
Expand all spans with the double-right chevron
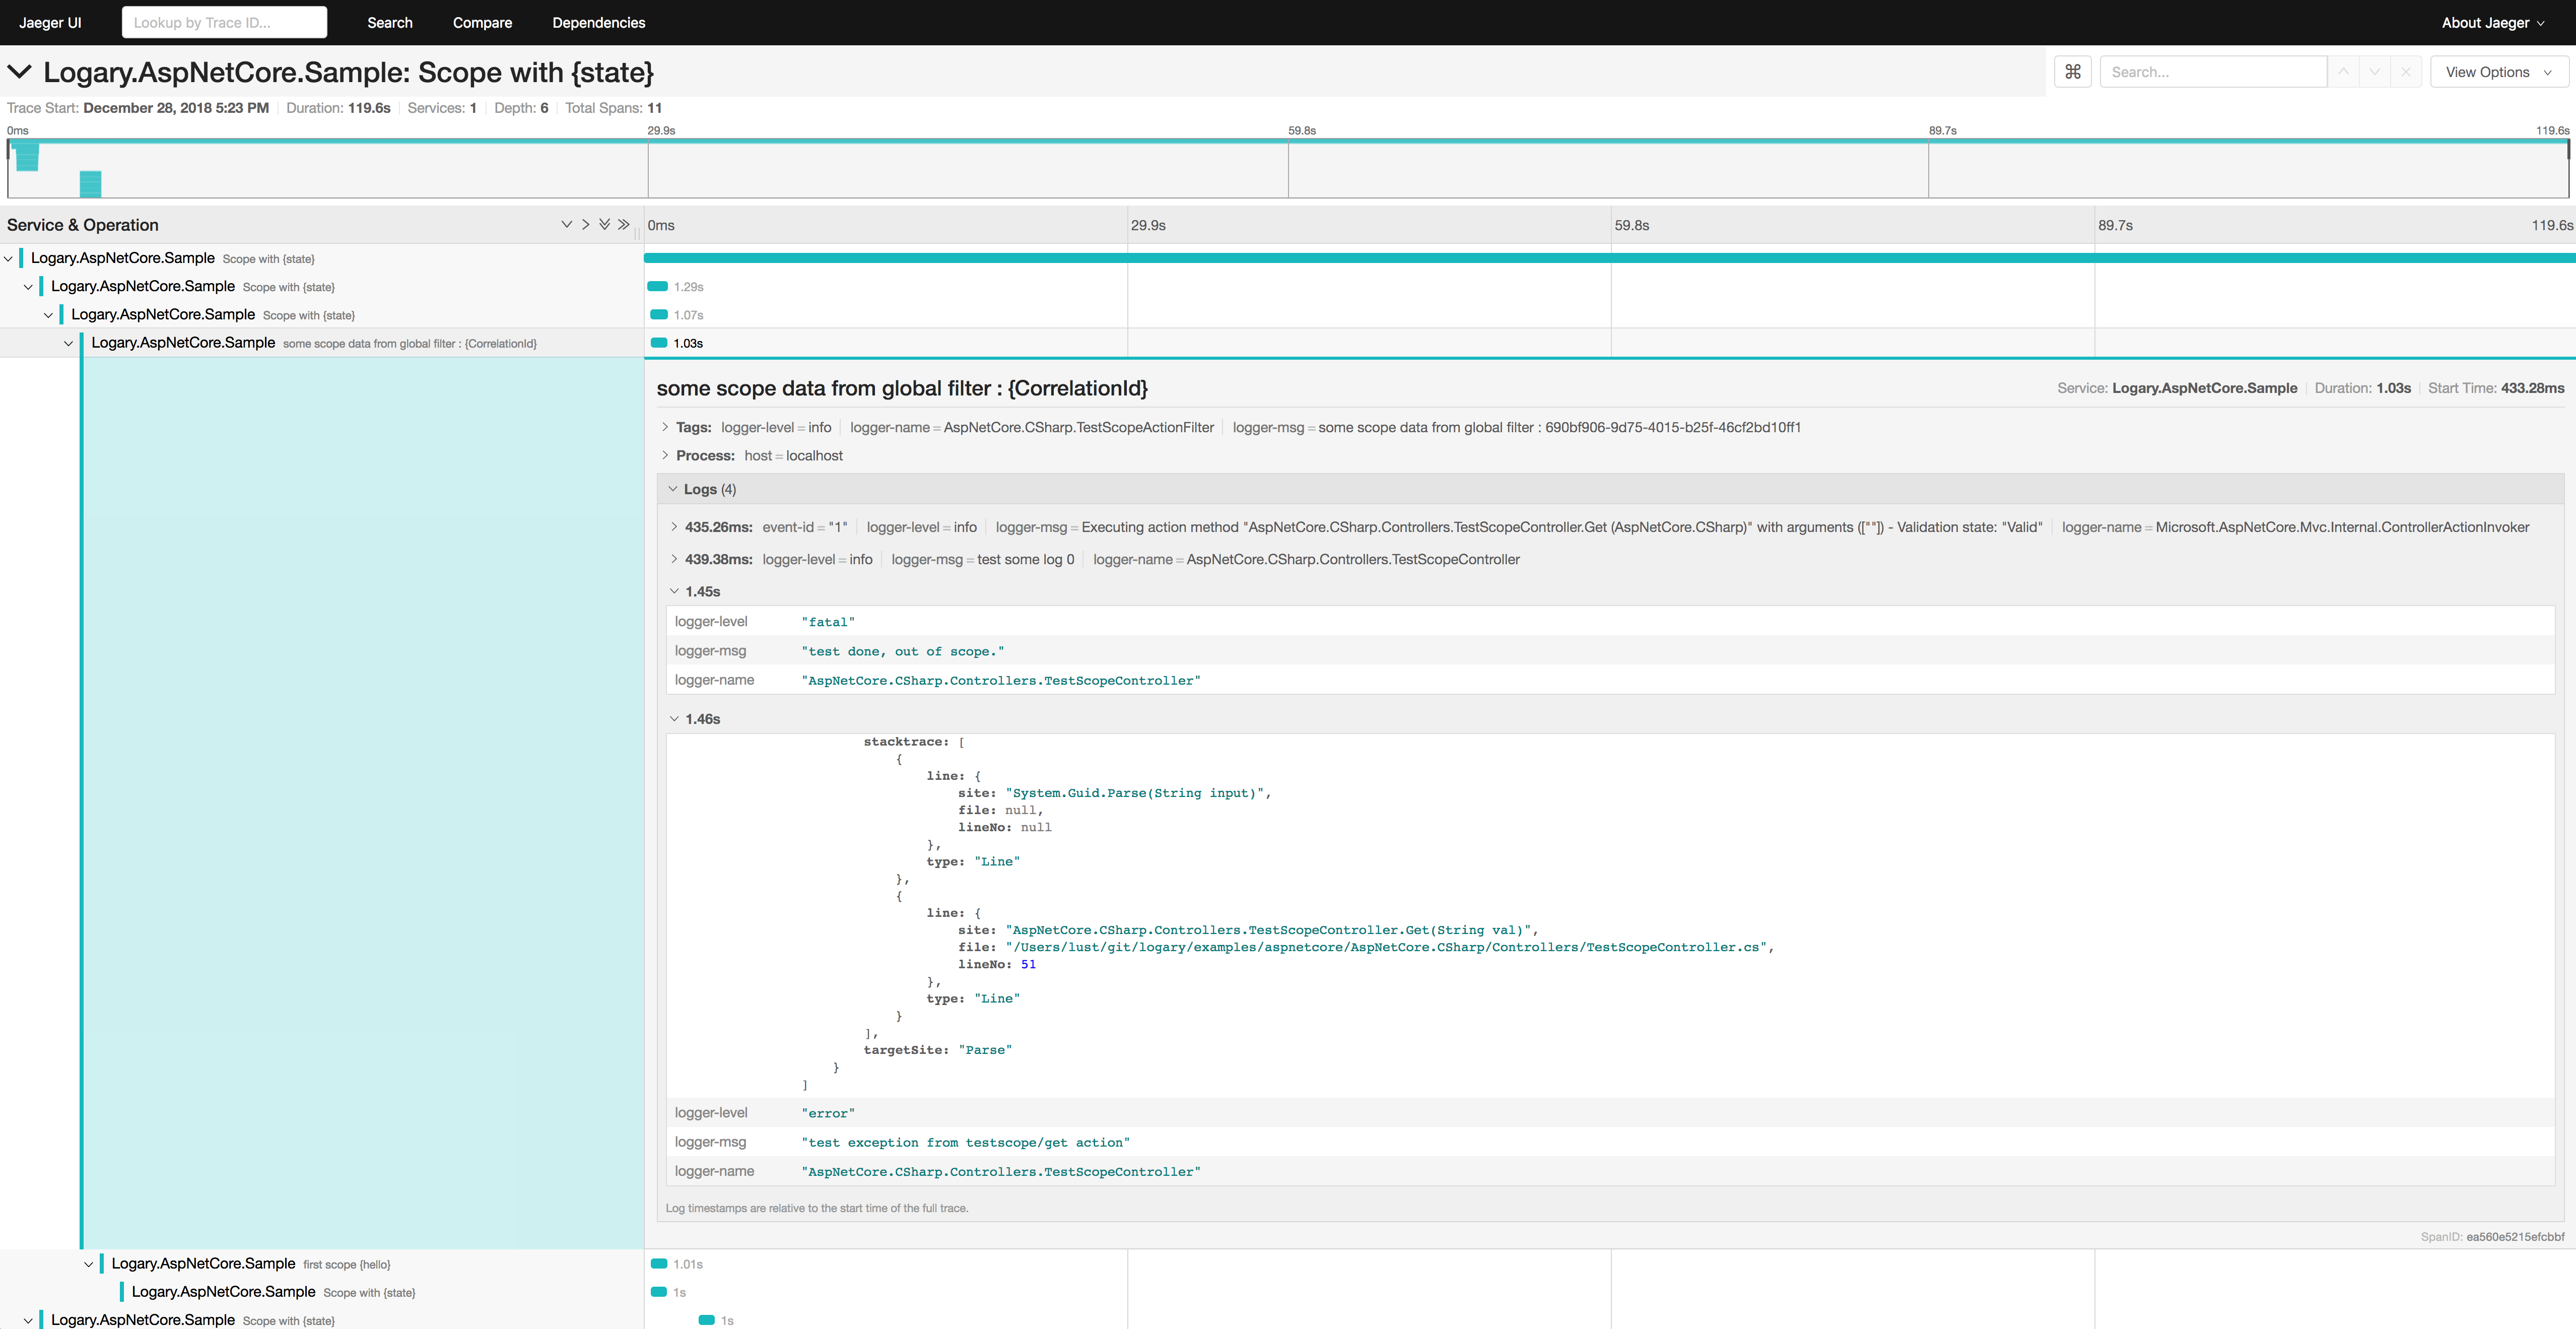[624, 225]
